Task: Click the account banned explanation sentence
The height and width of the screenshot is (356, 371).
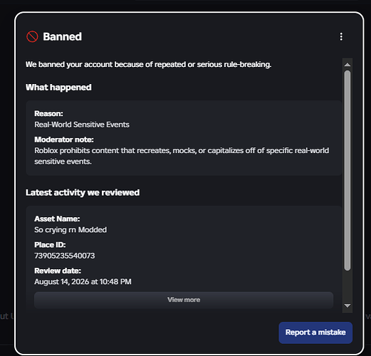Action: pos(148,65)
